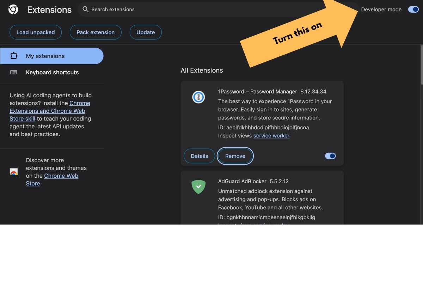This screenshot has width=423, height=282.
Task: Open the Keyboard shortcuts section
Action: coord(52,72)
